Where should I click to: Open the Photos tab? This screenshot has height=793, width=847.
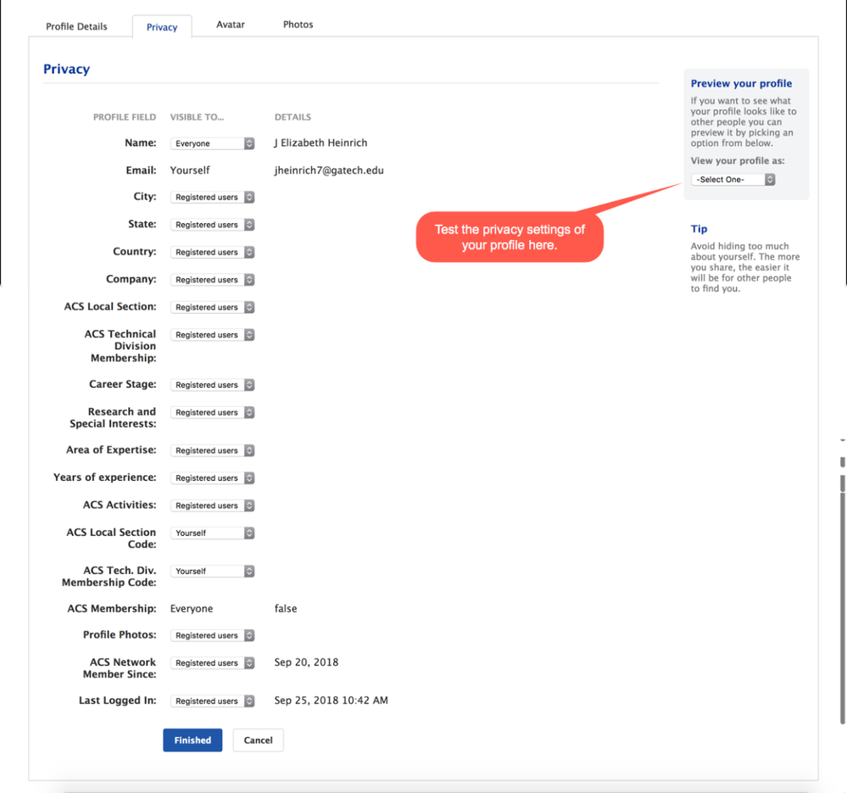[298, 25]
